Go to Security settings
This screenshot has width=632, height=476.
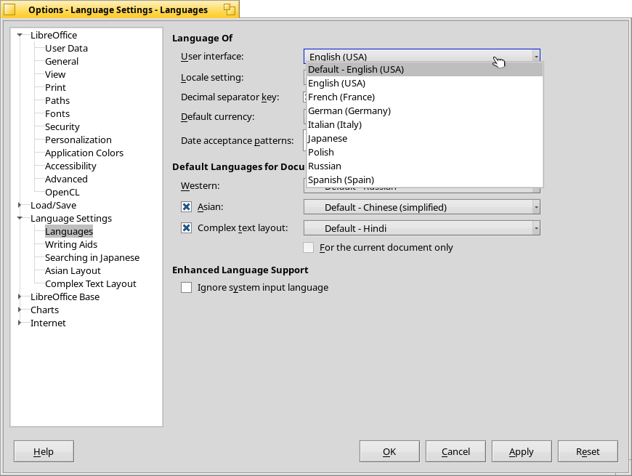pos(62,127)
